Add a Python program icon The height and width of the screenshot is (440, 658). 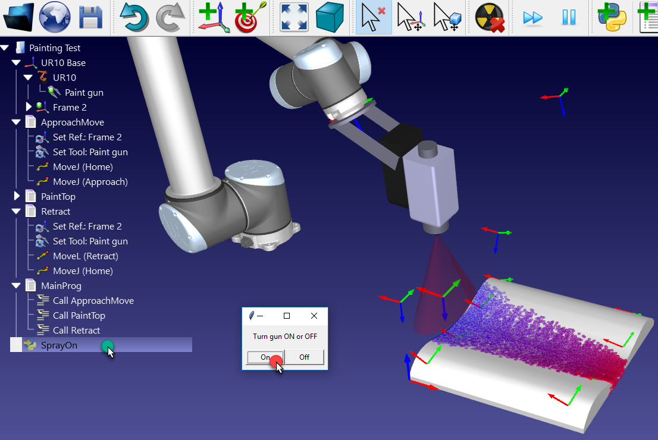click(x=612, y=17)
